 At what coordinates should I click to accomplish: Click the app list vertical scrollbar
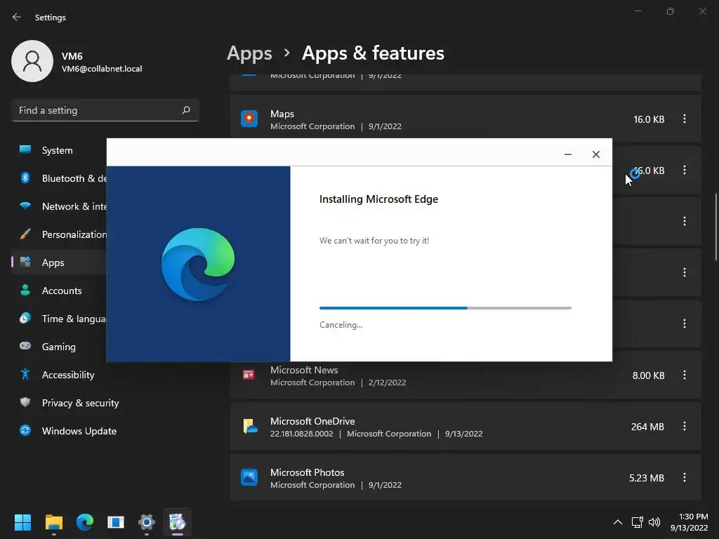715,227
